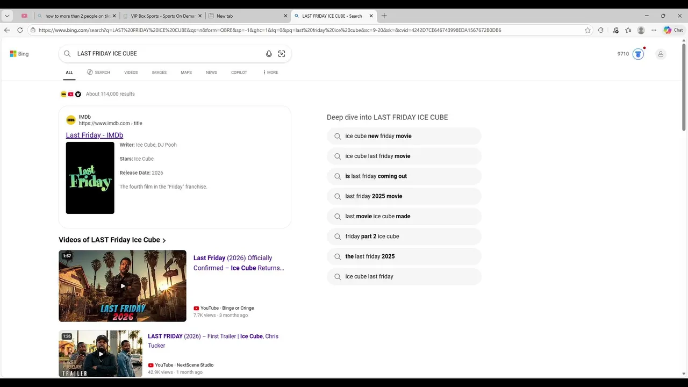
Task: Open browser profile avatar
Action: [641, 30]
